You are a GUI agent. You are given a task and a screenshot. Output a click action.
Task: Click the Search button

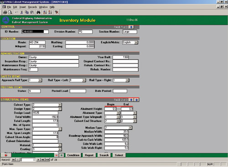pos(104,155)
